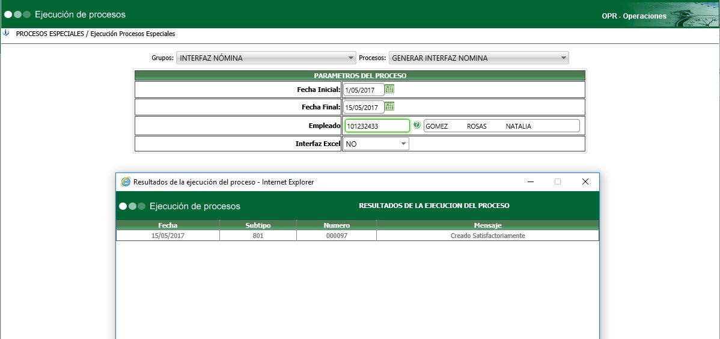Click employee name field GOMEZ ROSAS NATALIA

point(501,126)
